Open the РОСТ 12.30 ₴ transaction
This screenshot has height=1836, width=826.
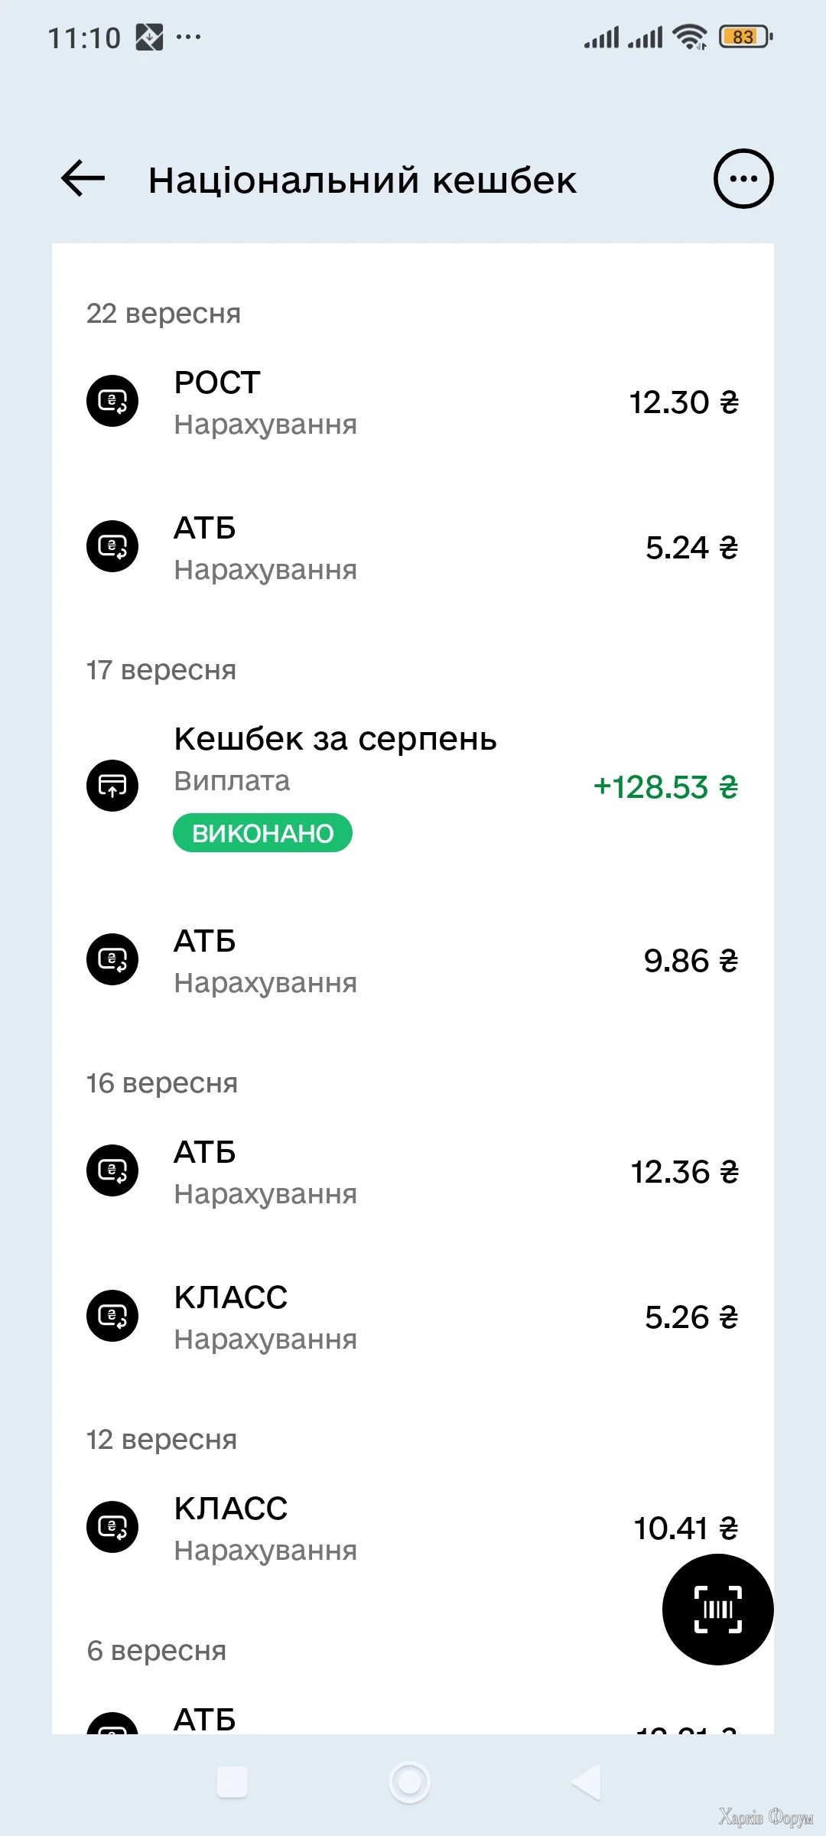click(x=413, y=402)
